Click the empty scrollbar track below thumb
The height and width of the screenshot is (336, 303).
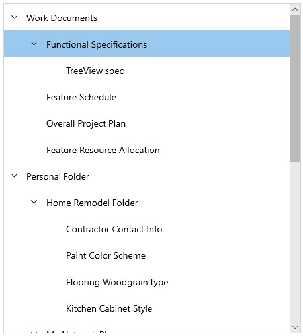tap(295, 242)
